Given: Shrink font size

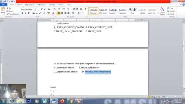Looking at the screenshot, I should [45, 9].
